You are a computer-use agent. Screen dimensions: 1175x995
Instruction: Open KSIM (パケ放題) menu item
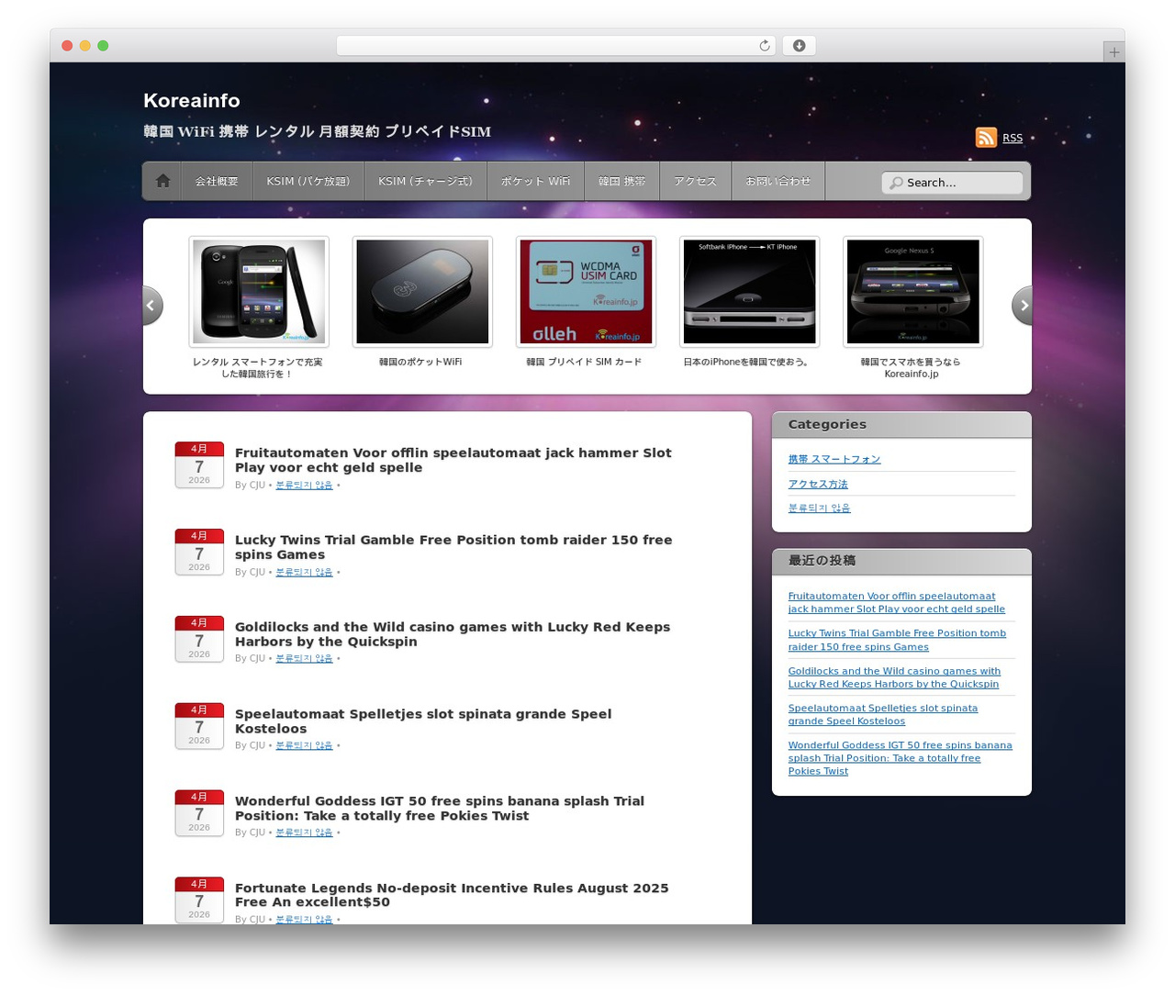click(308, 181)
